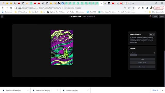Open the tab search chevron
Viewport: 165px width, 93px height.
tap(144, 3)
